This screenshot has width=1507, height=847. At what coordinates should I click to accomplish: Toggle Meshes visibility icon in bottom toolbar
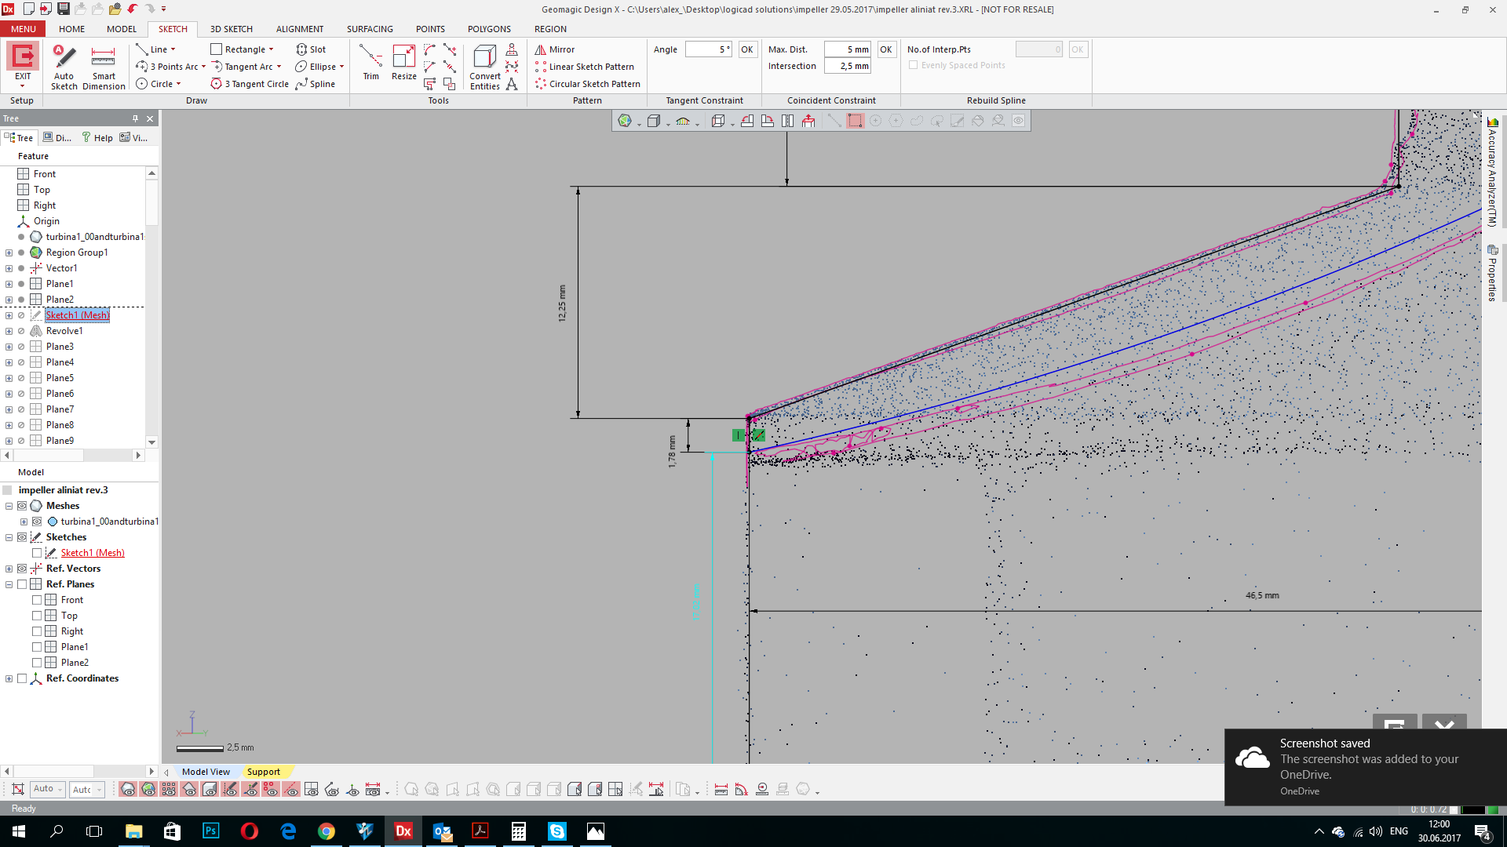point(128,790)
